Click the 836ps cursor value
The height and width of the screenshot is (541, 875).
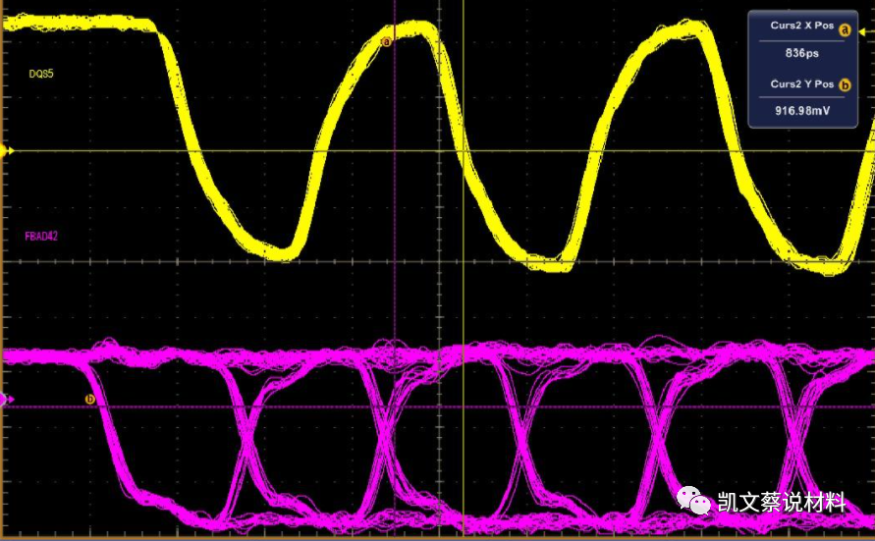click(x=802, y=54)
